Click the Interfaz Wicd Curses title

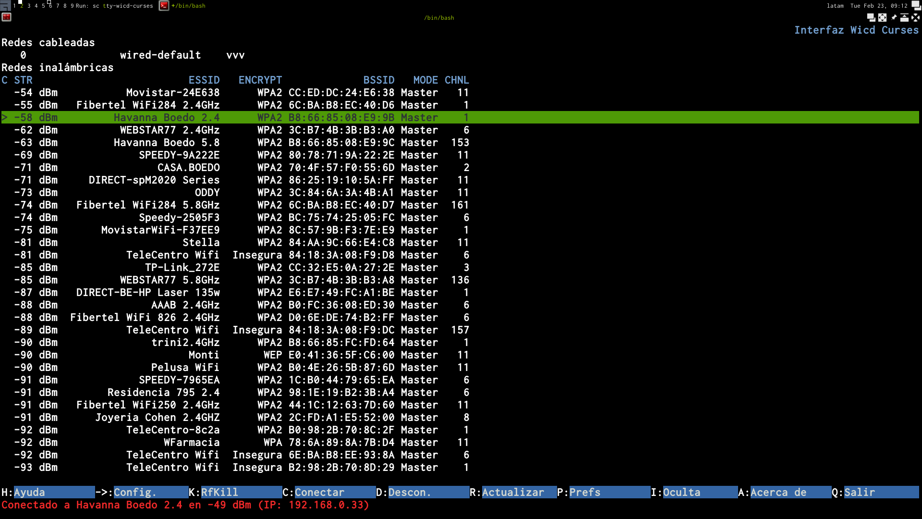point(856,30)
